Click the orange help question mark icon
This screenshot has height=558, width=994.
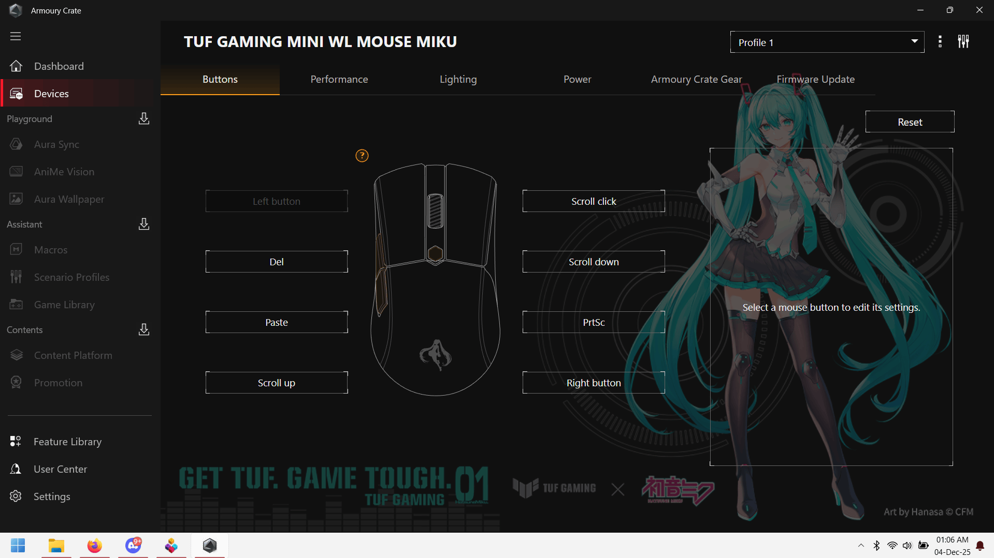(x=362, y=155)
